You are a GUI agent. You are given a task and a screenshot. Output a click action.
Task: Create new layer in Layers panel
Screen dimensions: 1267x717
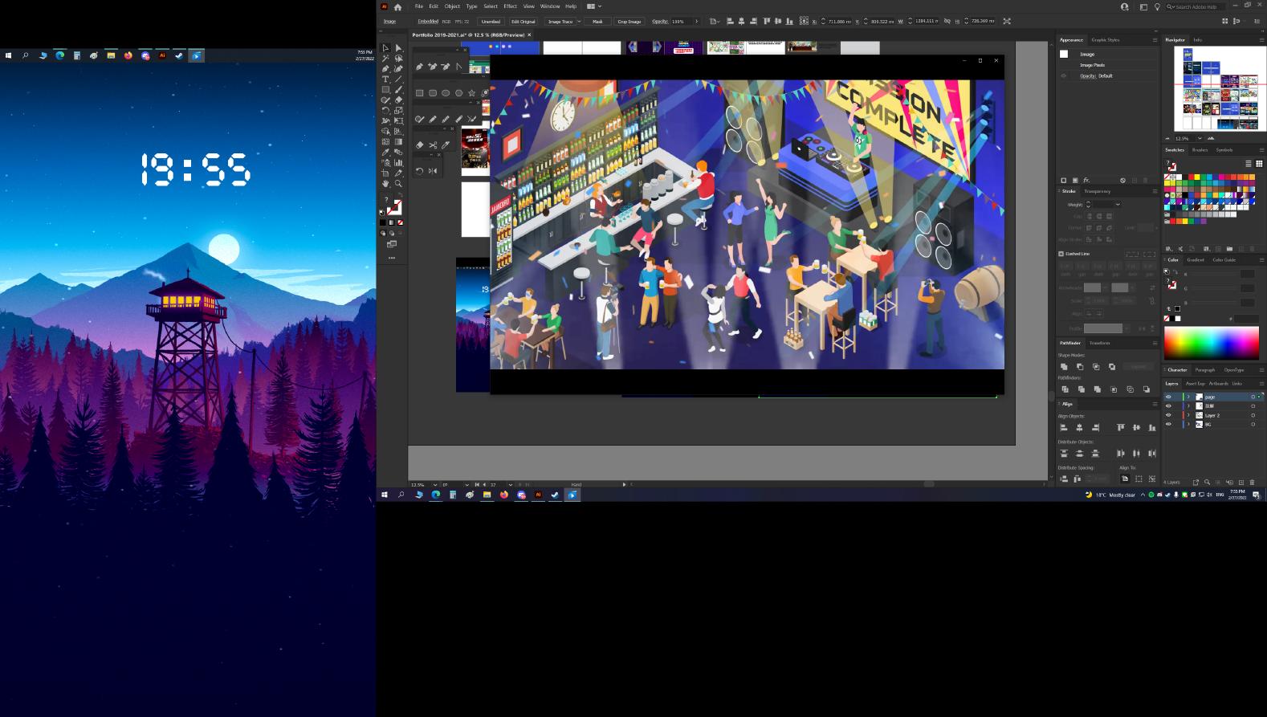[1241, 483]
